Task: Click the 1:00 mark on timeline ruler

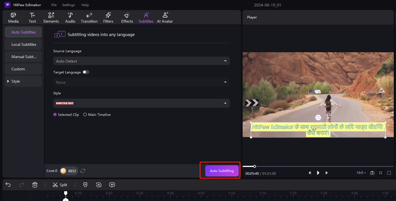Action: coord(231,193)
